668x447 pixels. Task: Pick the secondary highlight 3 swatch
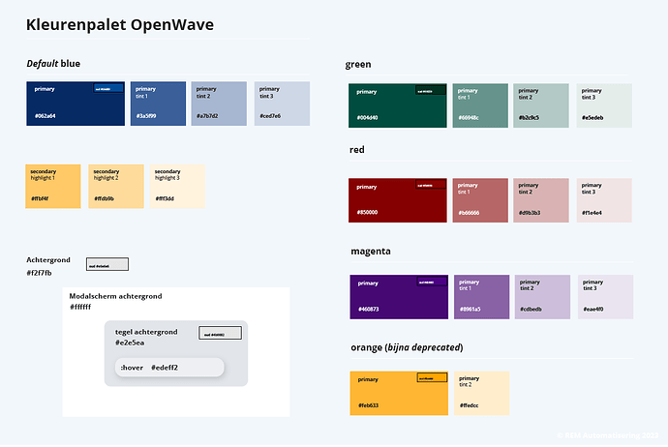pyautogui.click(x=177, y=186)
